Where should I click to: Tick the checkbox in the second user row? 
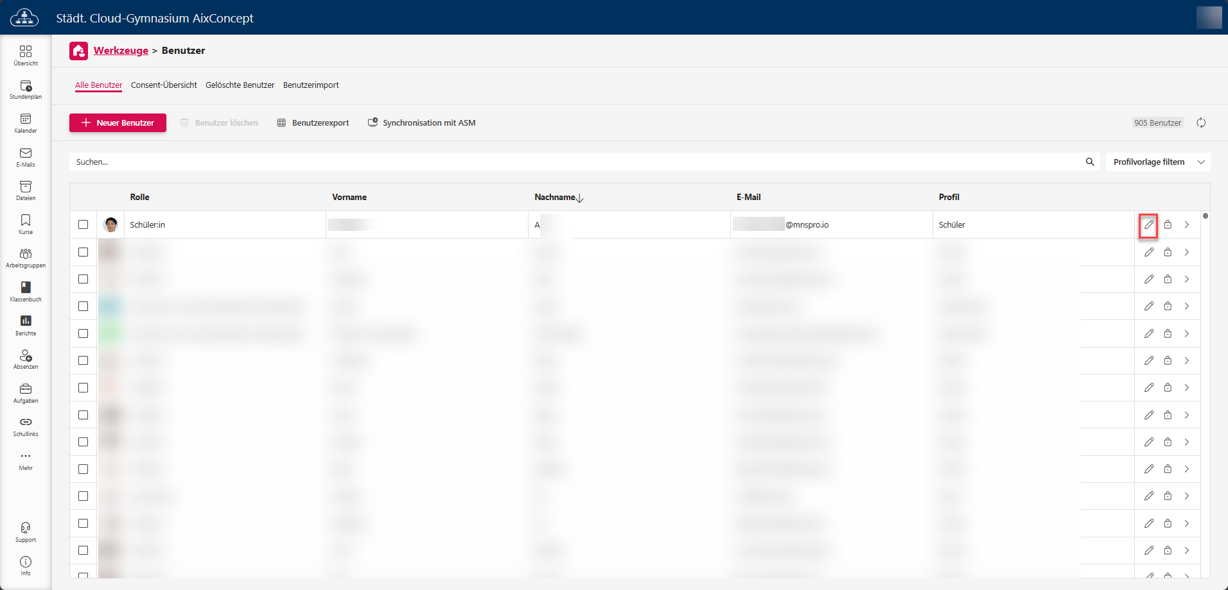[x=83, y=252]
